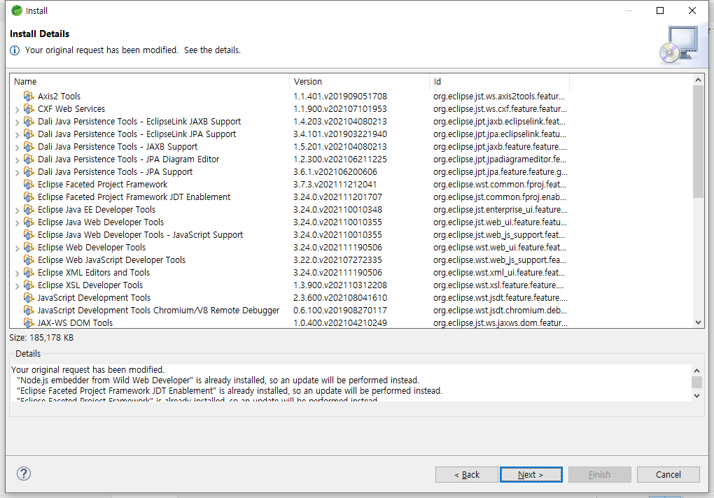Click the CXF Web Services feature icon

29,109
